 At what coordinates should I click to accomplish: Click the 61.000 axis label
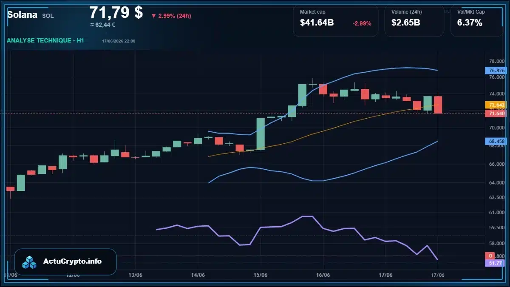(497, 212)
